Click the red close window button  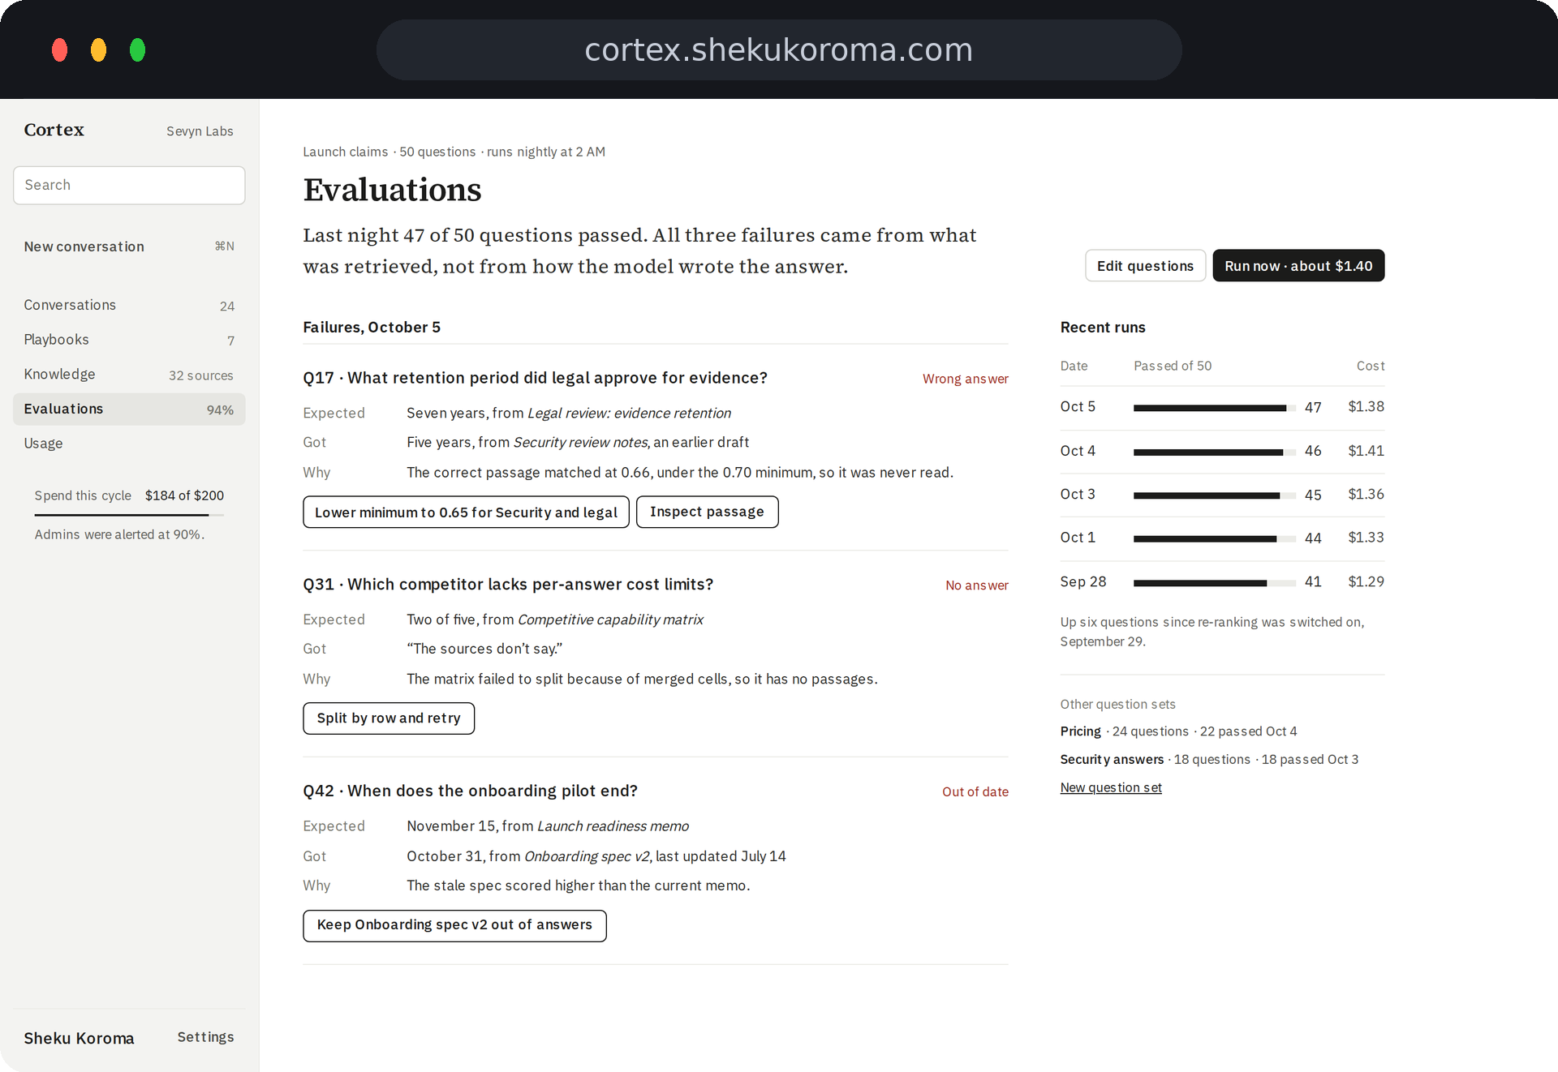tap(60, 50)
